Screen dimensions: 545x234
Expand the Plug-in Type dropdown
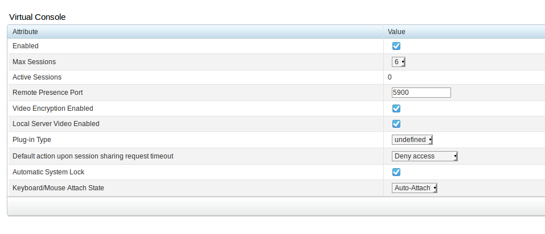coord(412,140)
